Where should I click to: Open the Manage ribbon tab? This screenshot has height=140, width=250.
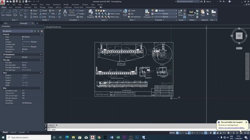pyautogui.click(x=43, y=7)
